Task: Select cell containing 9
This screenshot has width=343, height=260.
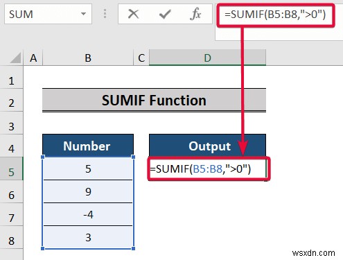Action: coord(88,191)
